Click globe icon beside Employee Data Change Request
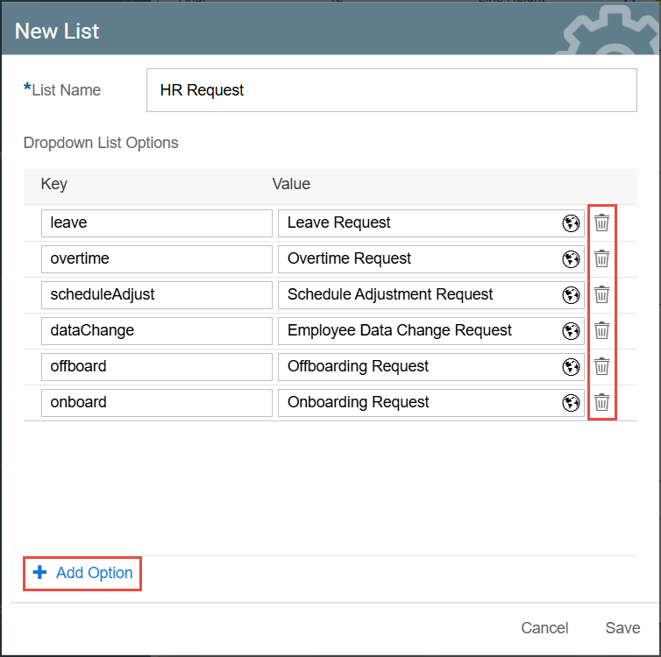The height and width of the screenshot is (657, 661). 571,330
